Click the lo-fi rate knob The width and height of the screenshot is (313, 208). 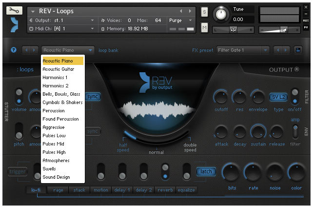click(253, 172)
